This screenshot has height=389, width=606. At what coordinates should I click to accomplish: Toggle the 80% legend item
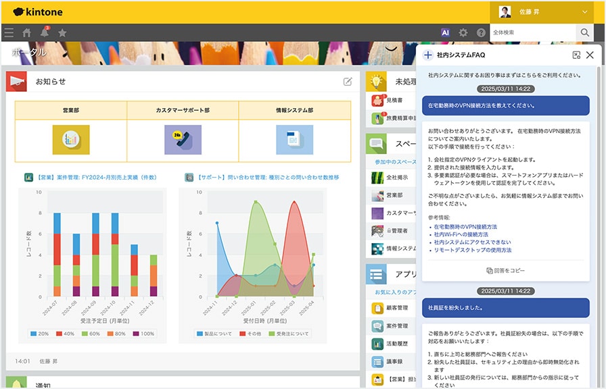(x=116, y=334)
